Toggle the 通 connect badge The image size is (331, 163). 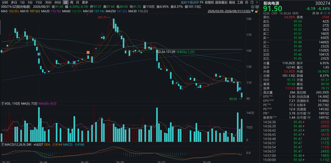pyautogui.click(x=314, y=13)
